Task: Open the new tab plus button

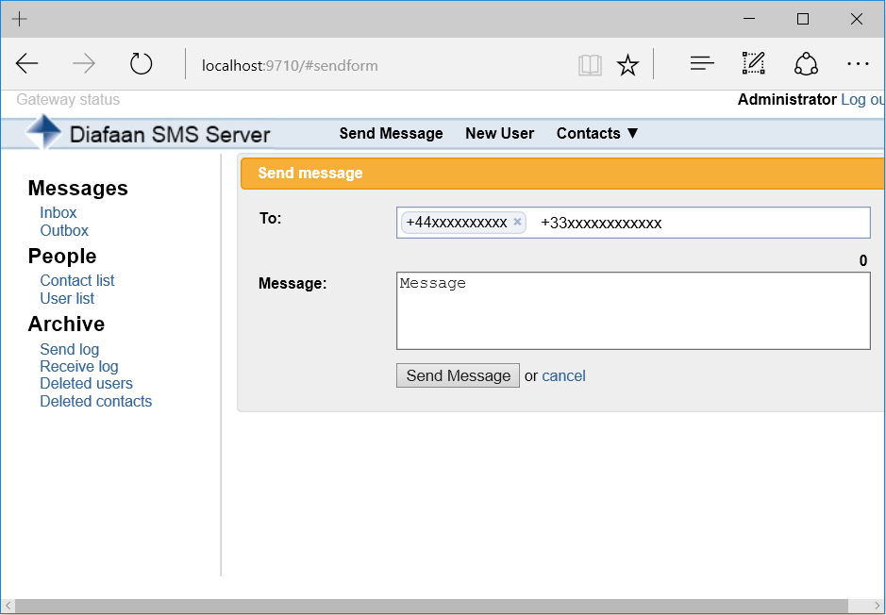Action: tap(19, 18)
